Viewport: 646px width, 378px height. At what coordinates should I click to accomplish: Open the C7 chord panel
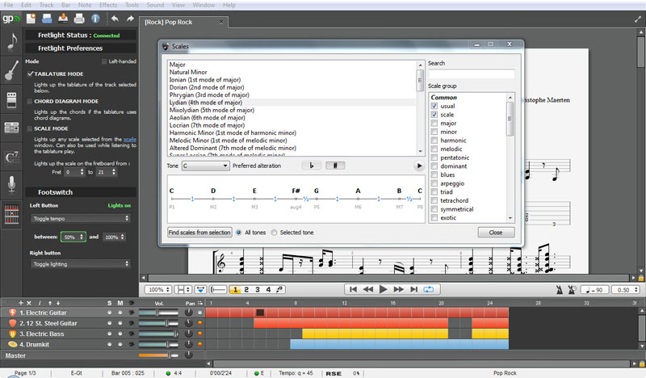click(x=12, y=157)
